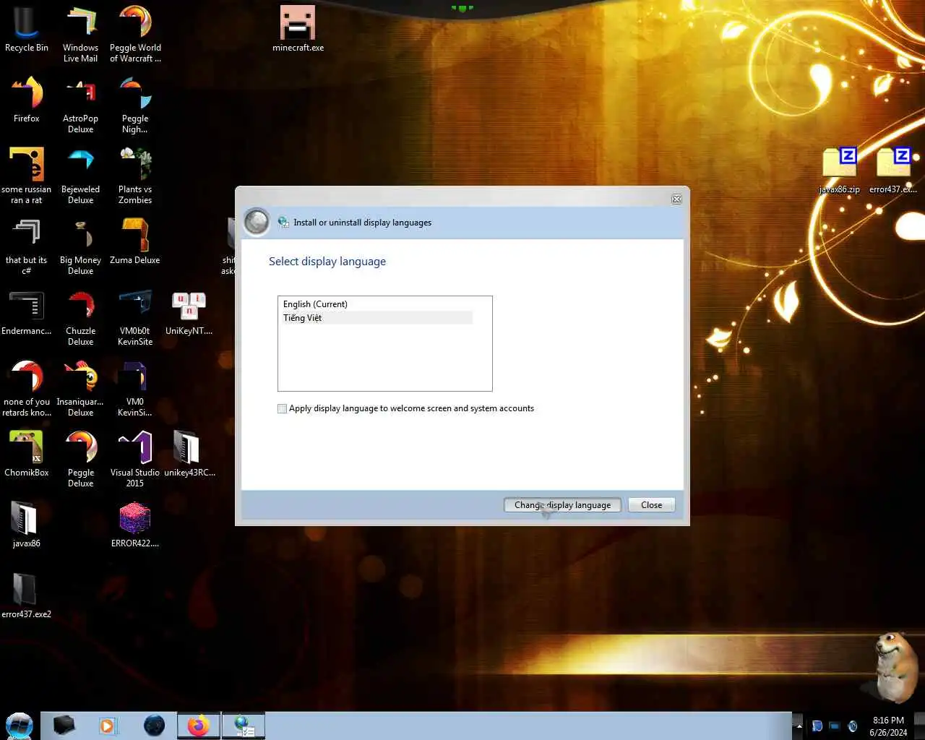Click the dark globe taskbar icon
The width and height of the screenshot is (925, 740).
click(x=154, y=726)
